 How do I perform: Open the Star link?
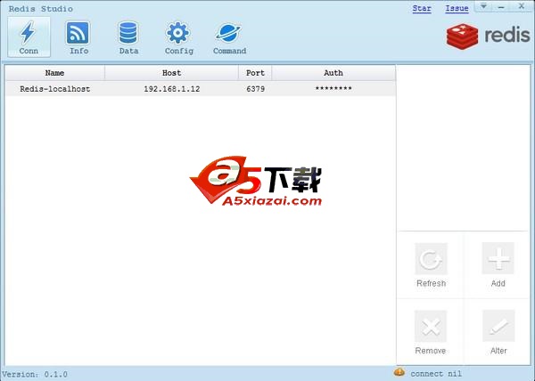coord(422,9)
